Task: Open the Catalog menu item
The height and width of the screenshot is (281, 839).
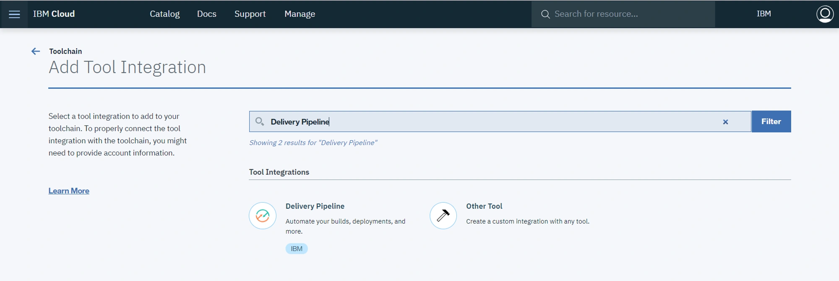Action: point(164,14)
